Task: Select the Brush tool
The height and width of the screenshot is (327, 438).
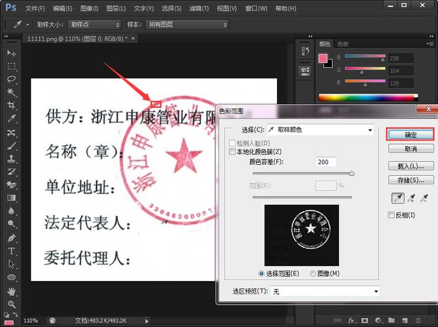Action: pos(11,146)
